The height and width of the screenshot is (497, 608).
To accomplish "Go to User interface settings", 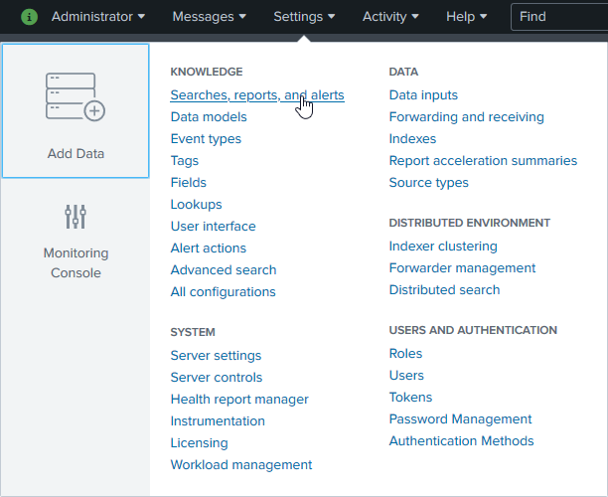I will [x=214, y=227].
